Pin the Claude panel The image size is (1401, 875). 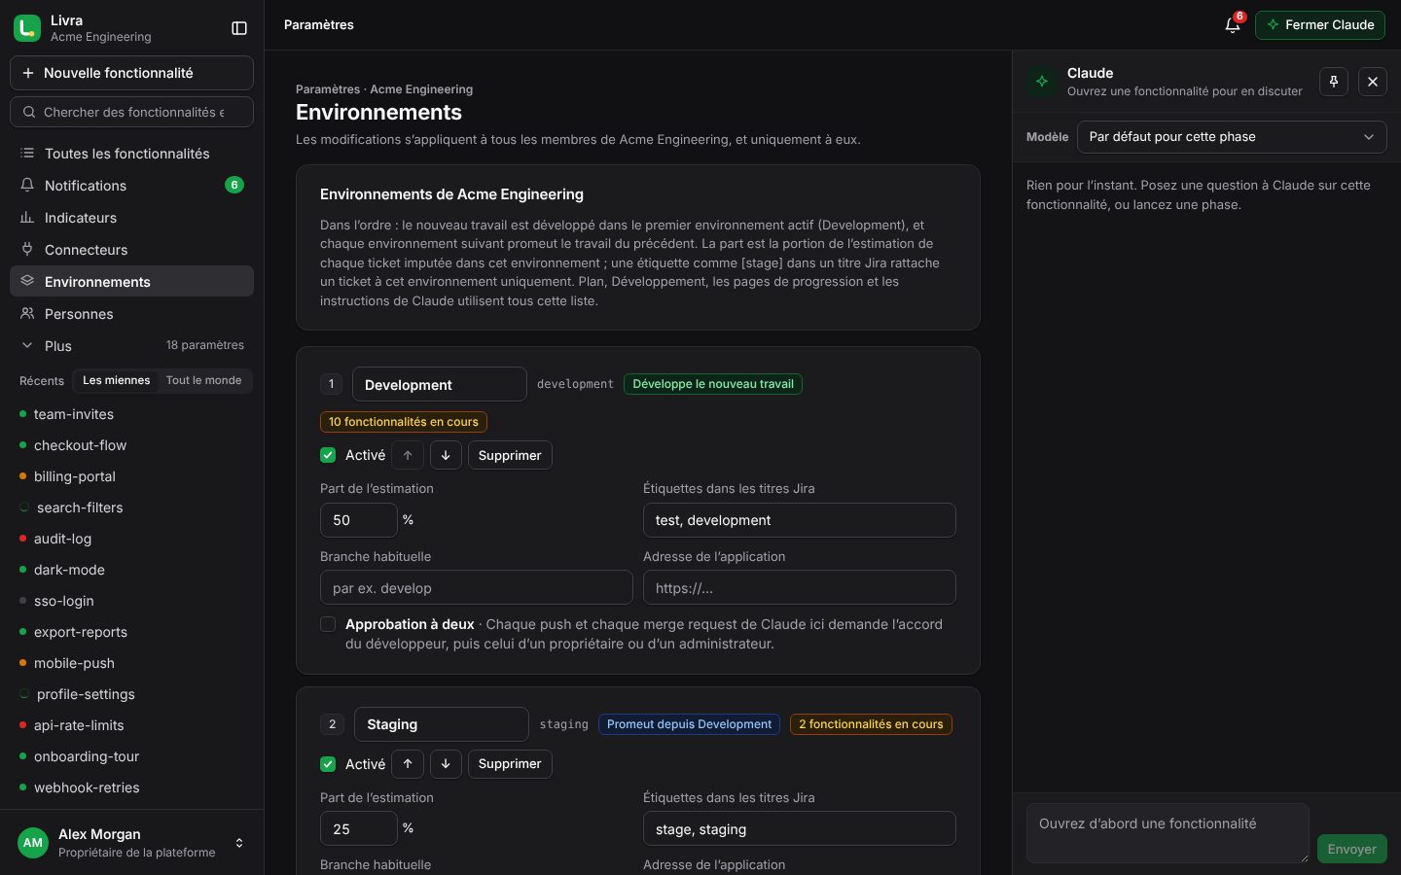point(1334,82)
